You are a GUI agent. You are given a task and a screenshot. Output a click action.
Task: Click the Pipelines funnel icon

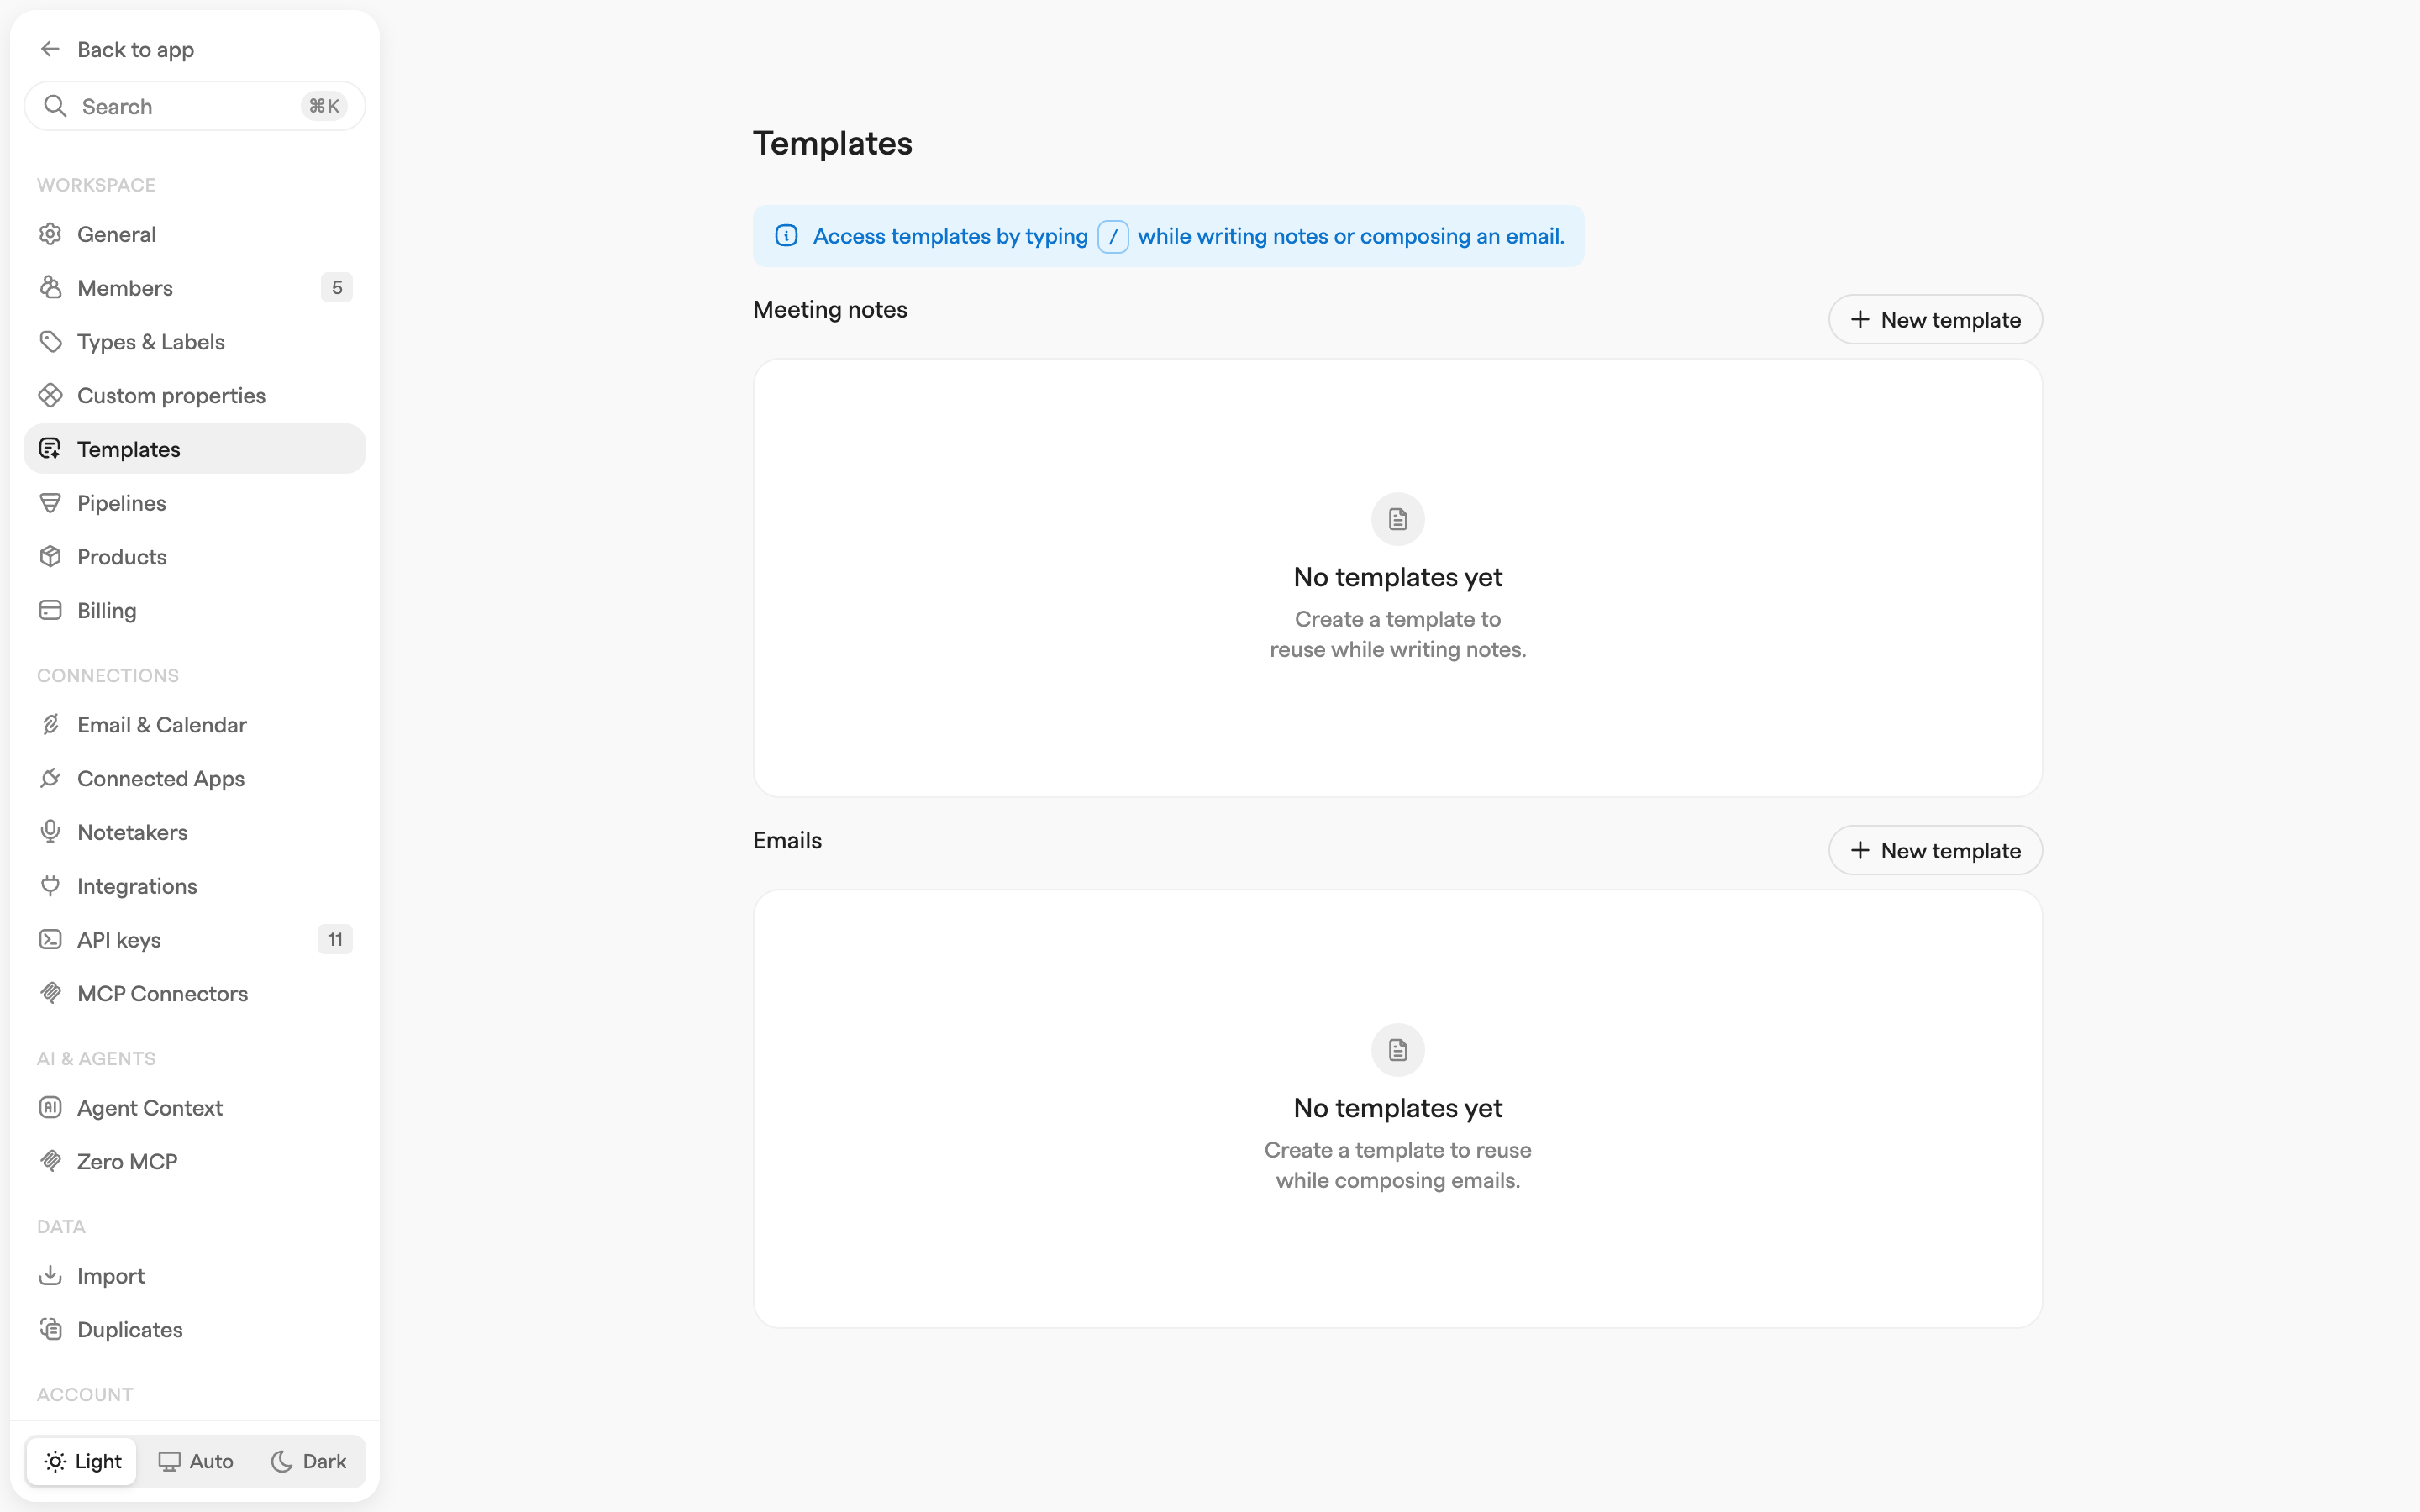[50, 503]
